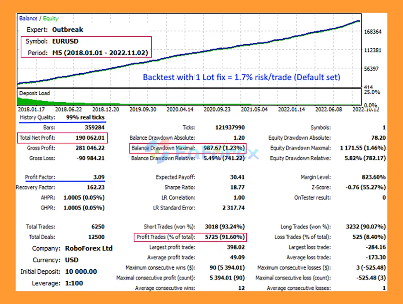Click the Expert name Outbreak
Viewport: 403px width, 304px height.
(x=67, y=30)
